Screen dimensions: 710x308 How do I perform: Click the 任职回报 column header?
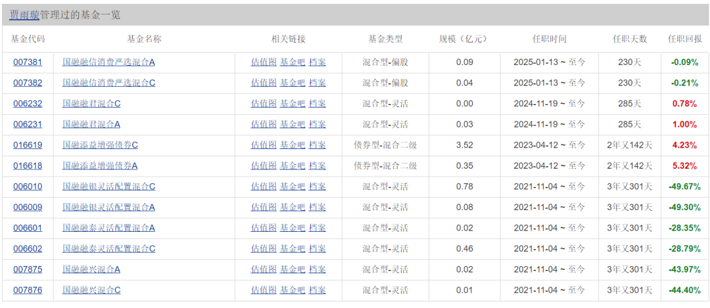point(684,39)
